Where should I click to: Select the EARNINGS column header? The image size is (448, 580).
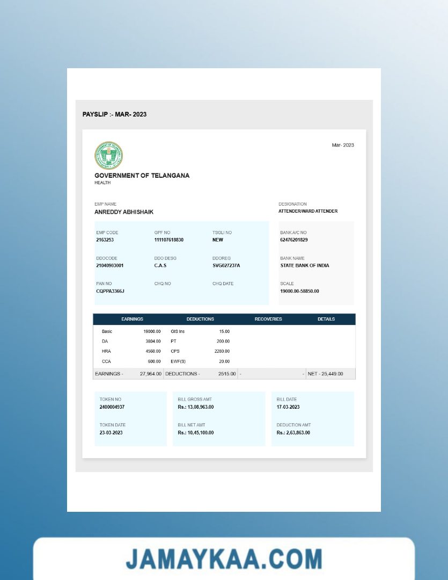[x=132, y=319]
